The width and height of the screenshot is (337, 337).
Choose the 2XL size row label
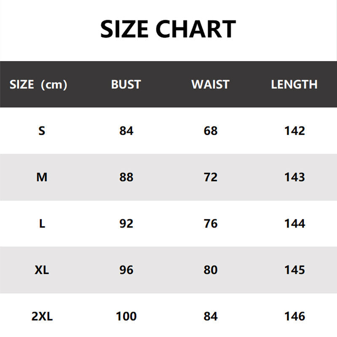42,316
